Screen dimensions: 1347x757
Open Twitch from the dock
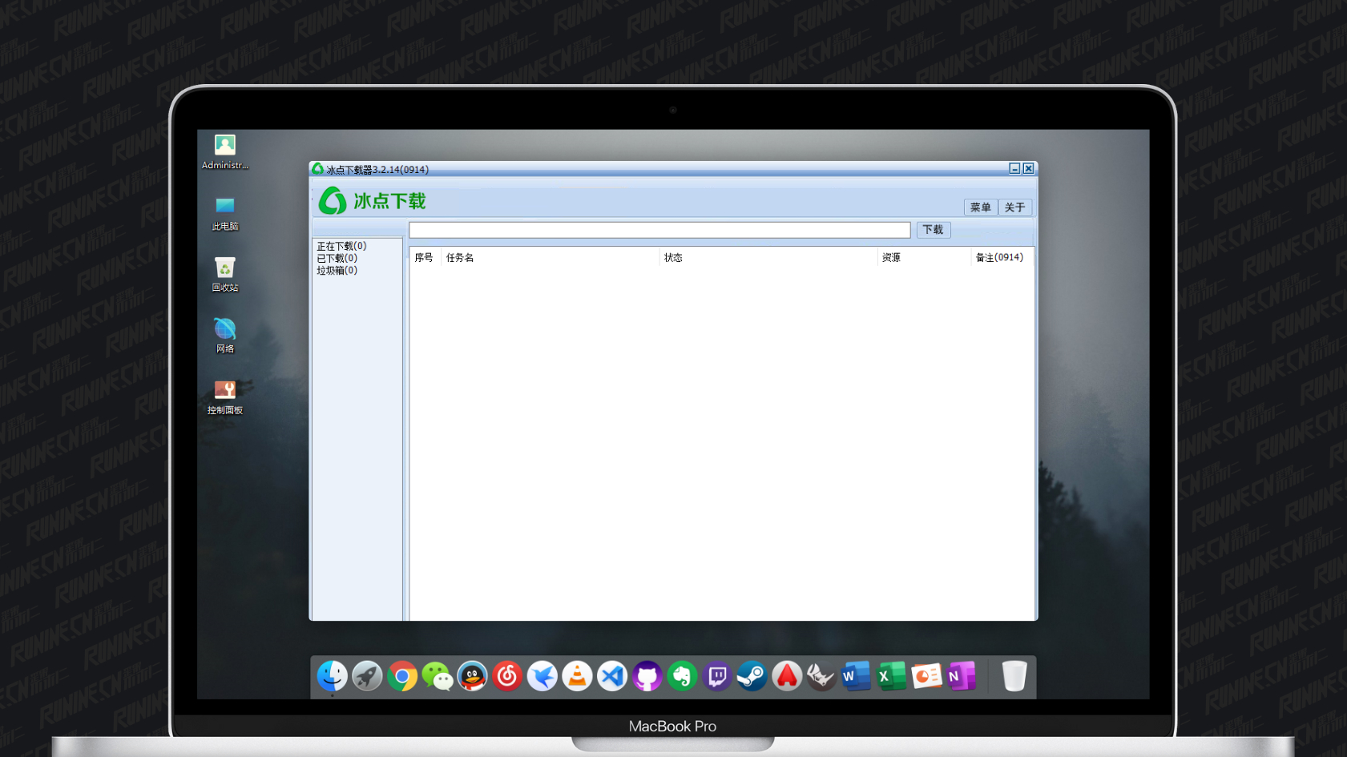click(717, 676)
